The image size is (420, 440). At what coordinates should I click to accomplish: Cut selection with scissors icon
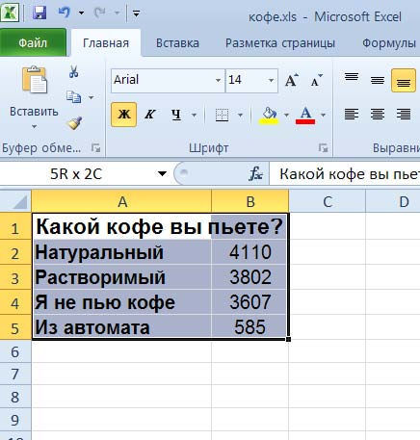click(x=74, y=71)
